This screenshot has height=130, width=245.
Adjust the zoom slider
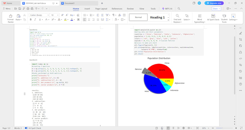point(224,128)
